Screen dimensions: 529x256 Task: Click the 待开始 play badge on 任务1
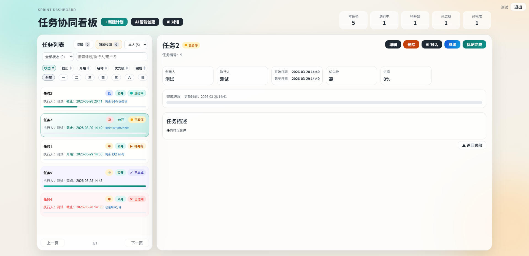pos(137,146)
